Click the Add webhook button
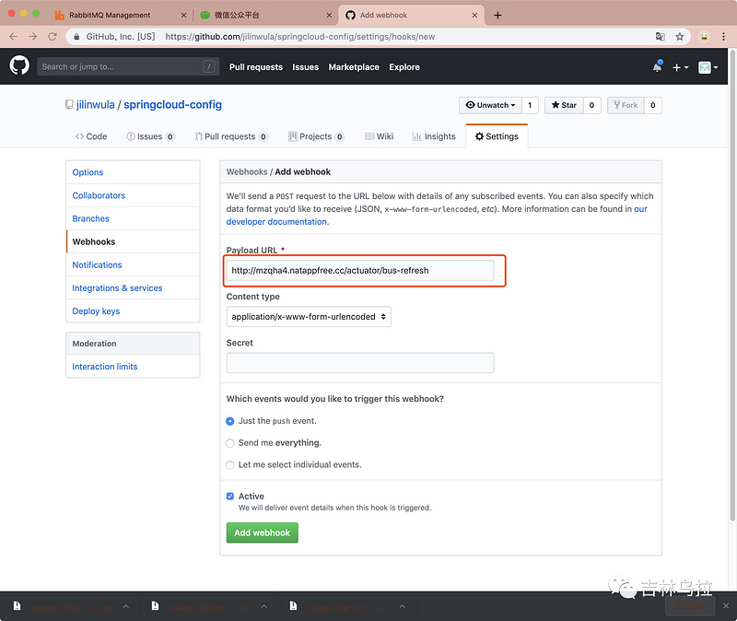 (x=263, y=533)
